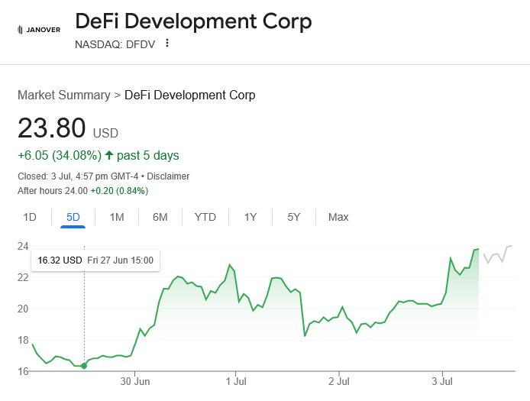Click the 1 Jul date axis label
Screen dimensions: 530x401
pos(235,380)
